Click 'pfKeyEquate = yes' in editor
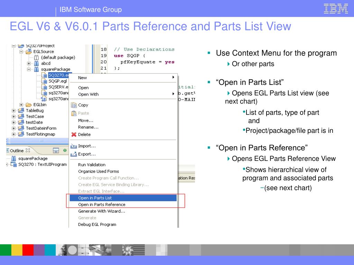The image size is (354, 265). click(x=147, y=62)
